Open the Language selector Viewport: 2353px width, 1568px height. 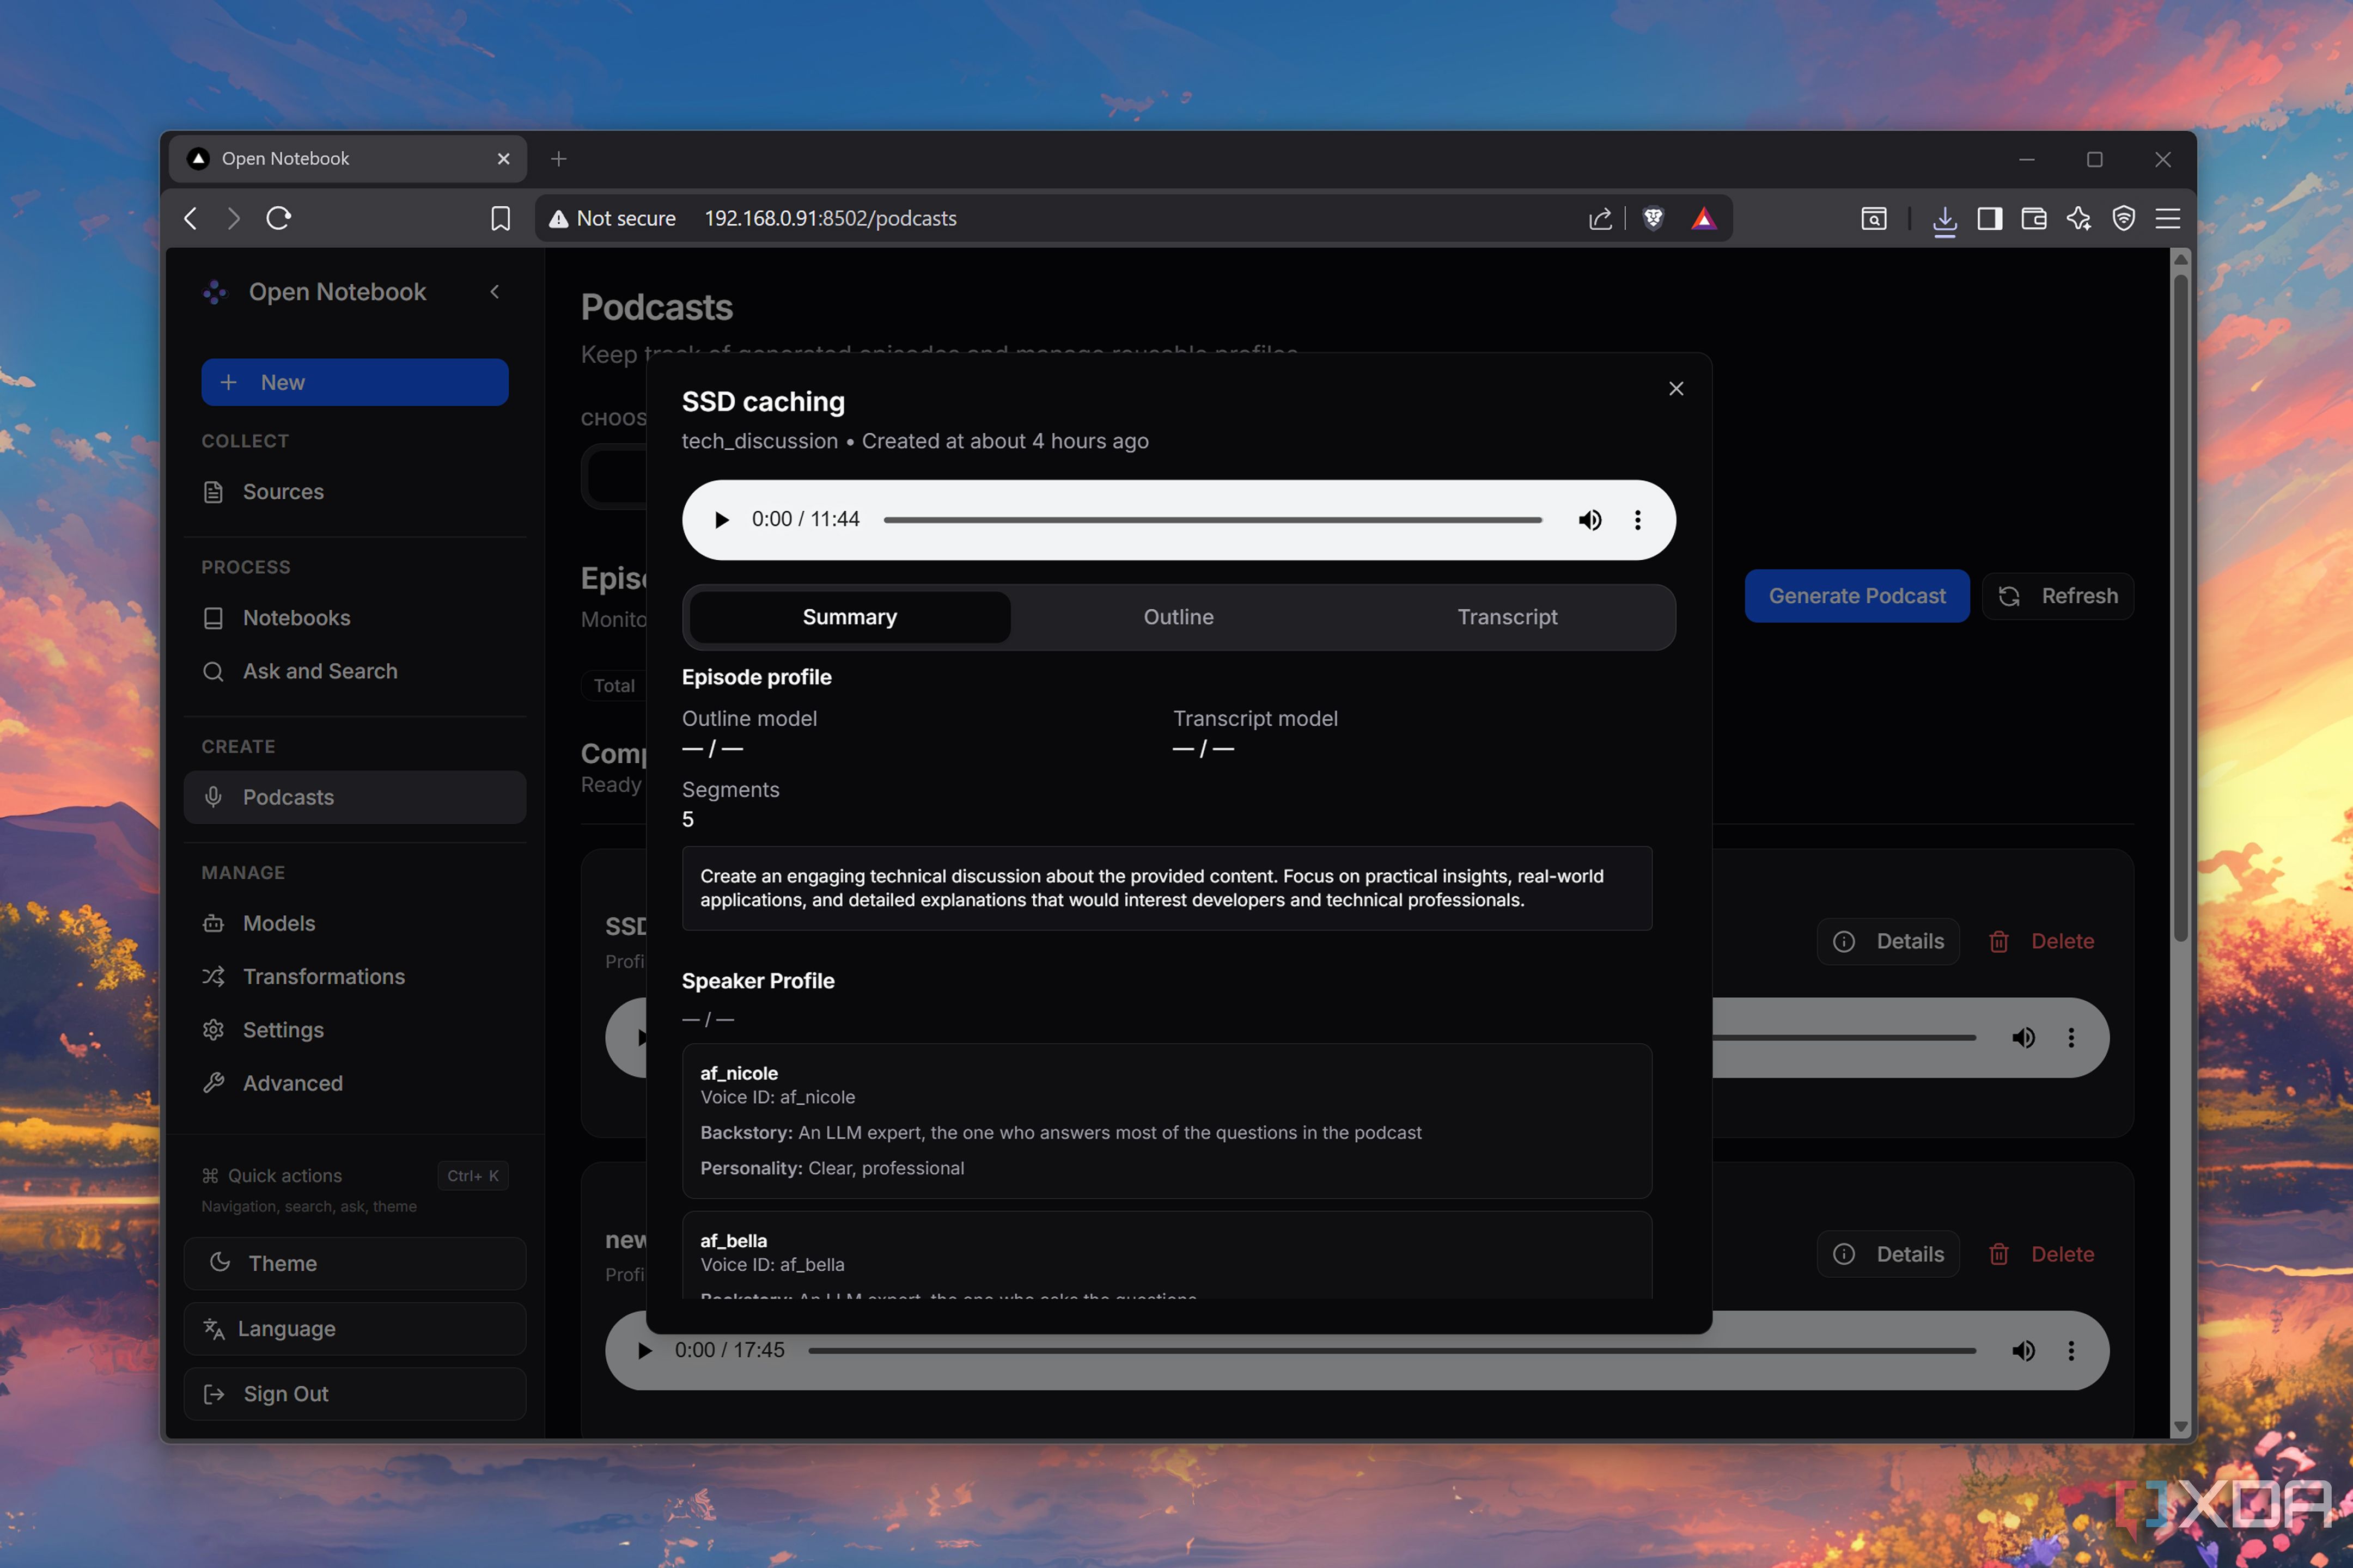coord(355,1329)
